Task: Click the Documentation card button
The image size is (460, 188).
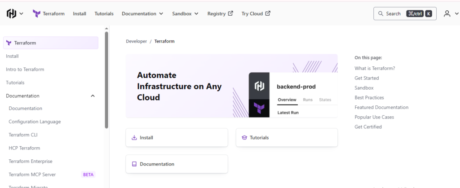Action: (x=177, y=164)
